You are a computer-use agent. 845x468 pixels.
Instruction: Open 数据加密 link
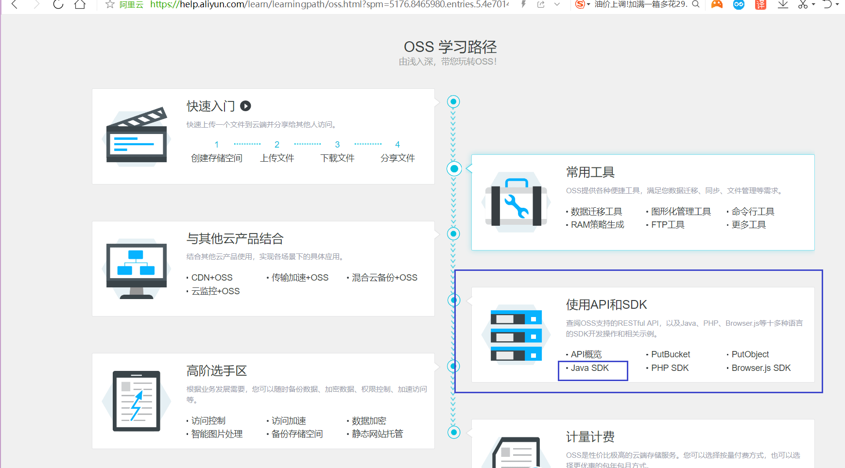369,420
